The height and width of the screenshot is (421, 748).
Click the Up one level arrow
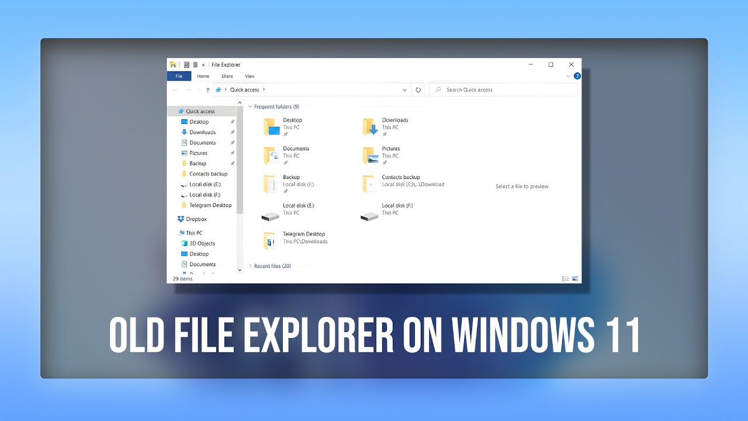tap(208, 90)
